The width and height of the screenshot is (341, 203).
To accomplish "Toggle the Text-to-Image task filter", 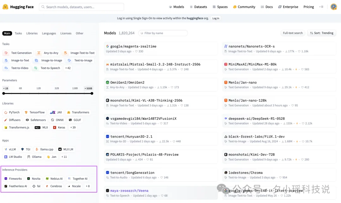I will 80,60.
